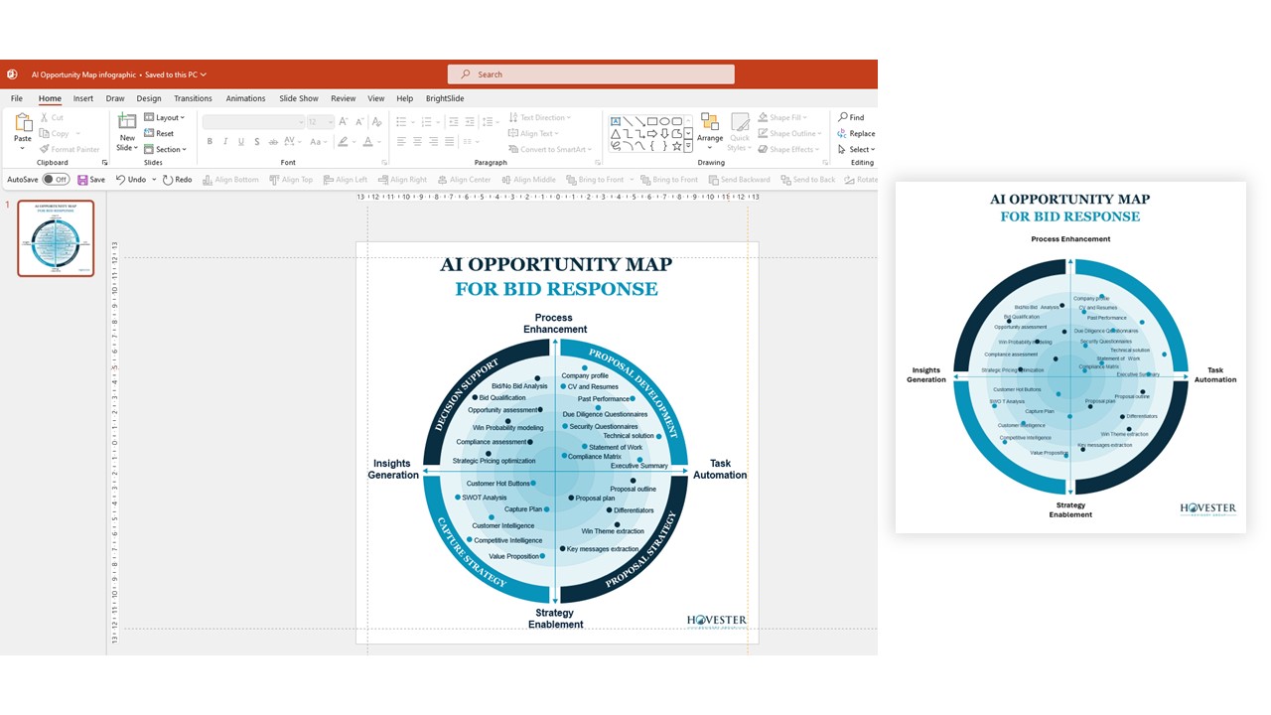The width and height of the screenshot is (1271, 715).
Task: Open the Drawing format dialog launcher
Action: pyautogui.click(x=827, y=163)
